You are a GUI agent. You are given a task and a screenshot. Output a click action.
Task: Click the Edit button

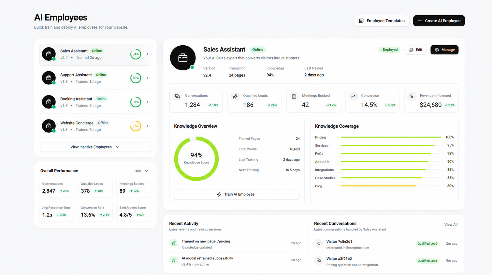(415, 50)
